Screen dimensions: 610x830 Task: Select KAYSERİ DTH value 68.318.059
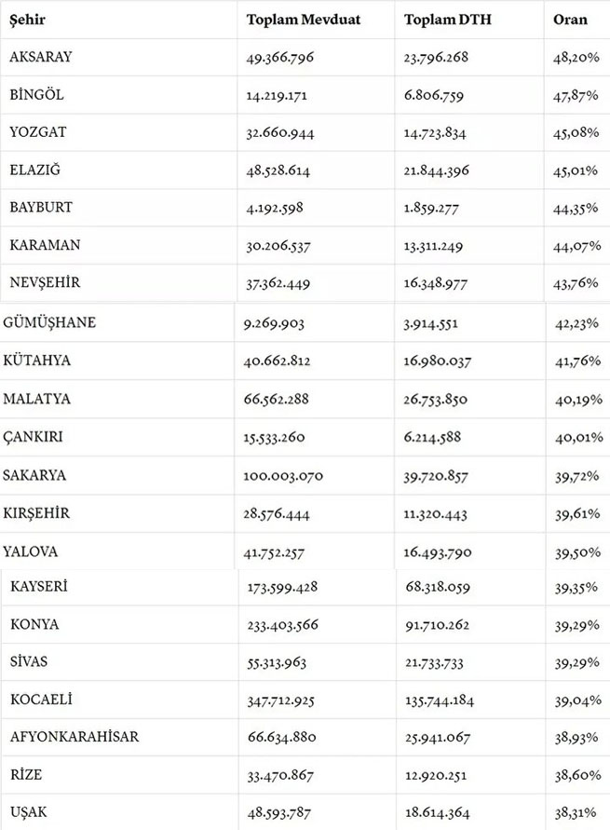click(438, 587)
